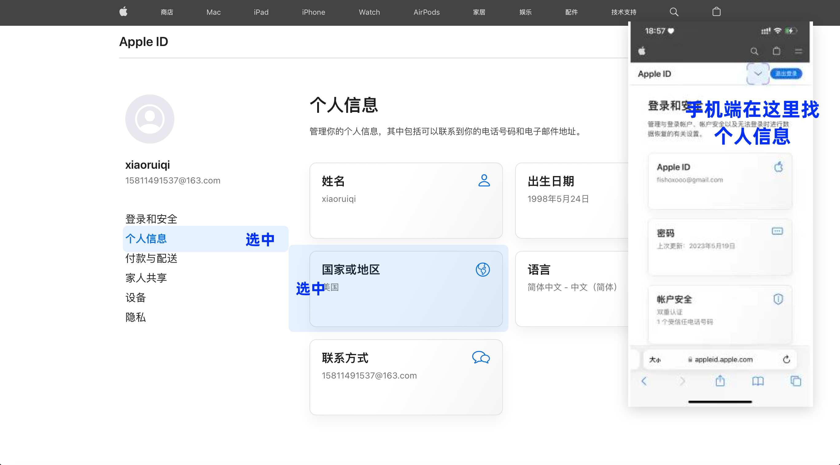Select 付款与配送 in the left sidebar
840x465 pixels.
coord(151,258)
